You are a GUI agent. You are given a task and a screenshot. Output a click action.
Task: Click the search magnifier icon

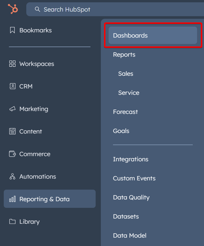(x=37, y=9)
